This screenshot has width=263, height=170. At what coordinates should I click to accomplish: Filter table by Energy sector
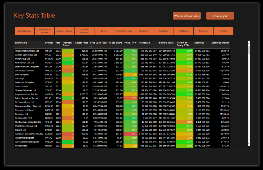tap(104, 31)
